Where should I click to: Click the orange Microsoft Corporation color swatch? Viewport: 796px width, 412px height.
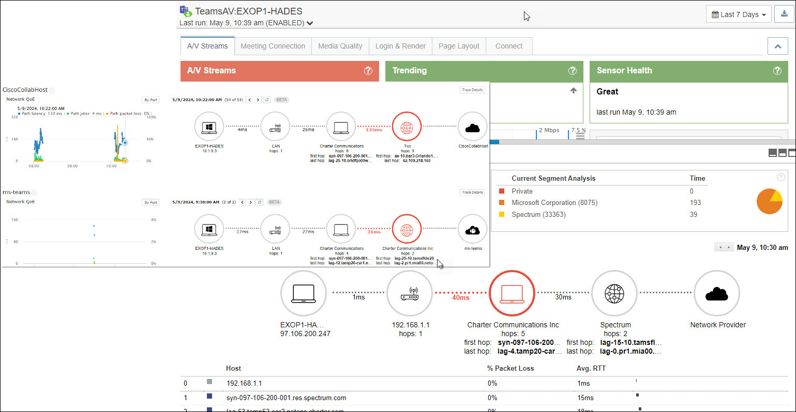[502, 203]
